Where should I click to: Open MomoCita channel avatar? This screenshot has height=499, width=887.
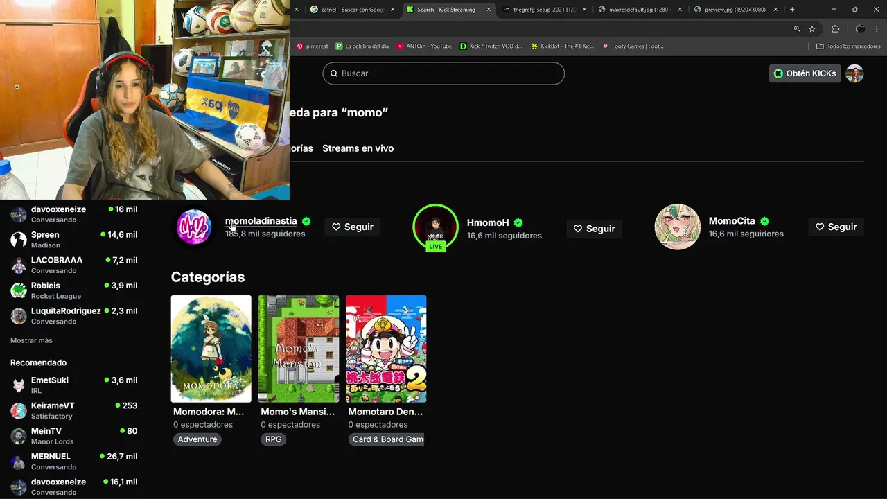(x=677, y=227)
